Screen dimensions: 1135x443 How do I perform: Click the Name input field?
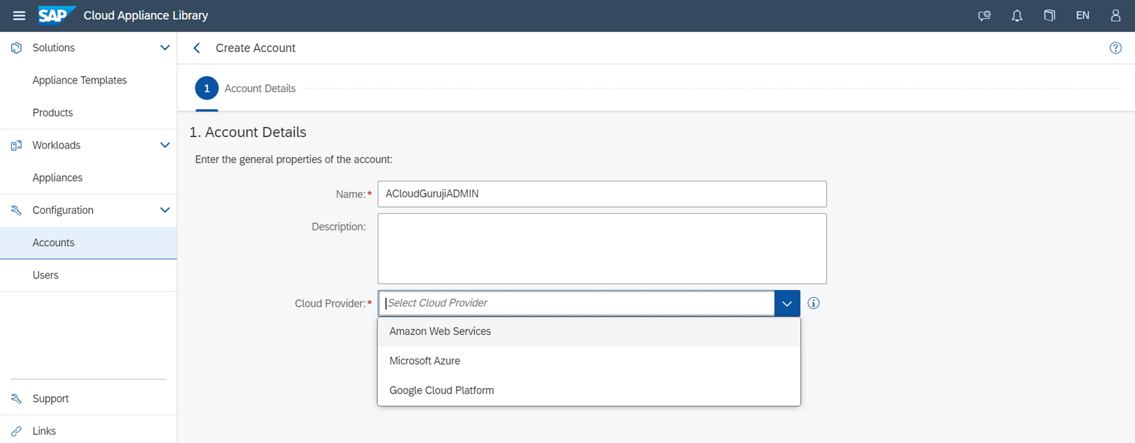click(602, 194)
